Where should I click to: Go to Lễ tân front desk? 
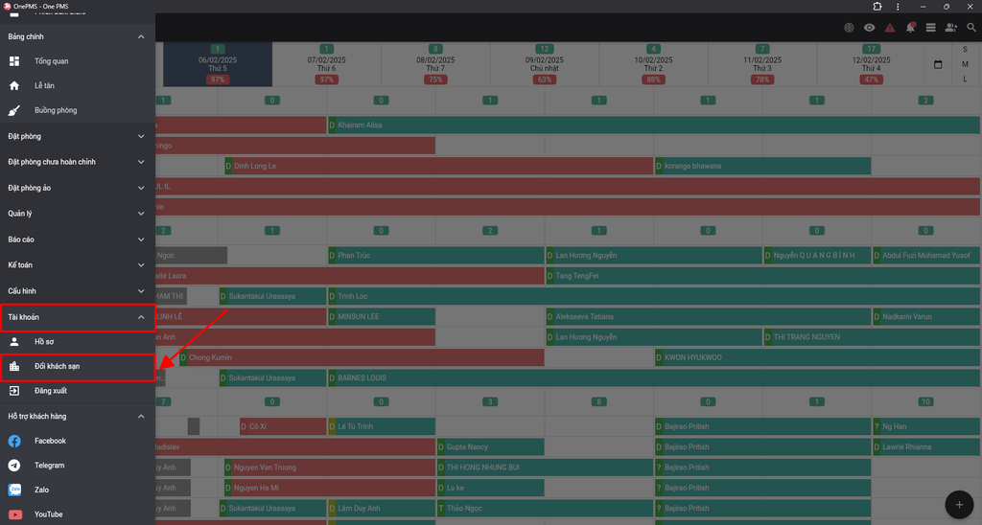tap(78, 85)
